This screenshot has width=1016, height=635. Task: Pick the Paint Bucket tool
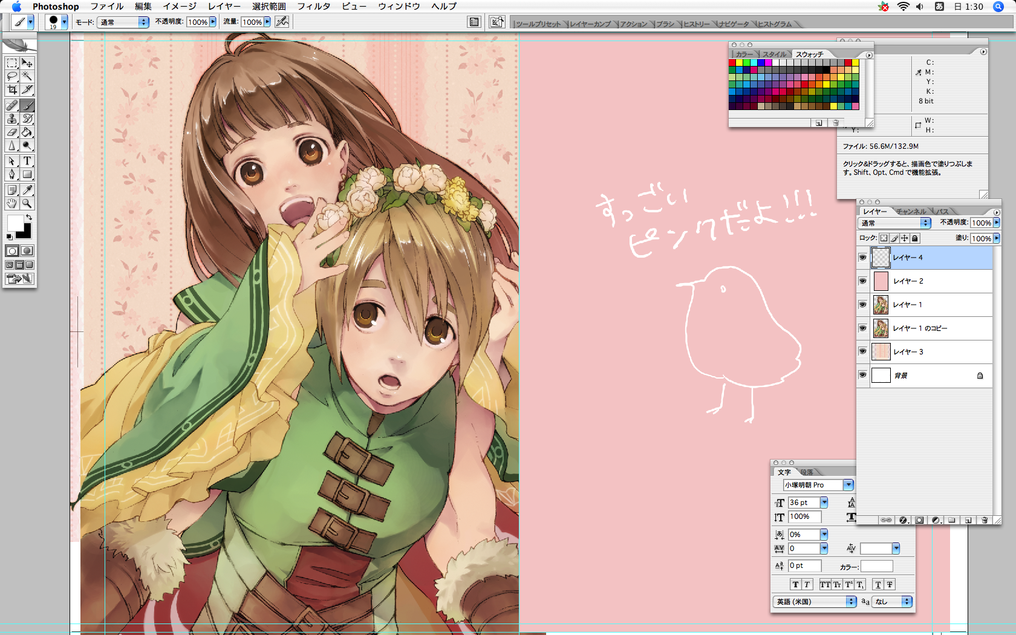(27, 132)
